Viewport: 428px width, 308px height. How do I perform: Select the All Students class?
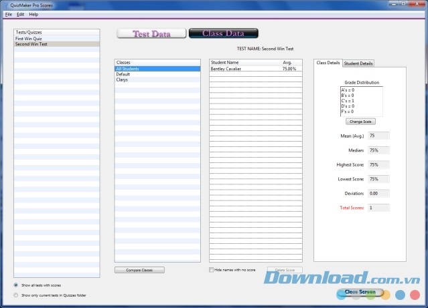point(128,69)
